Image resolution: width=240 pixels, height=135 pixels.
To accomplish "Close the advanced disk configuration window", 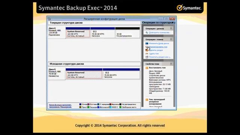I will 172,19.
